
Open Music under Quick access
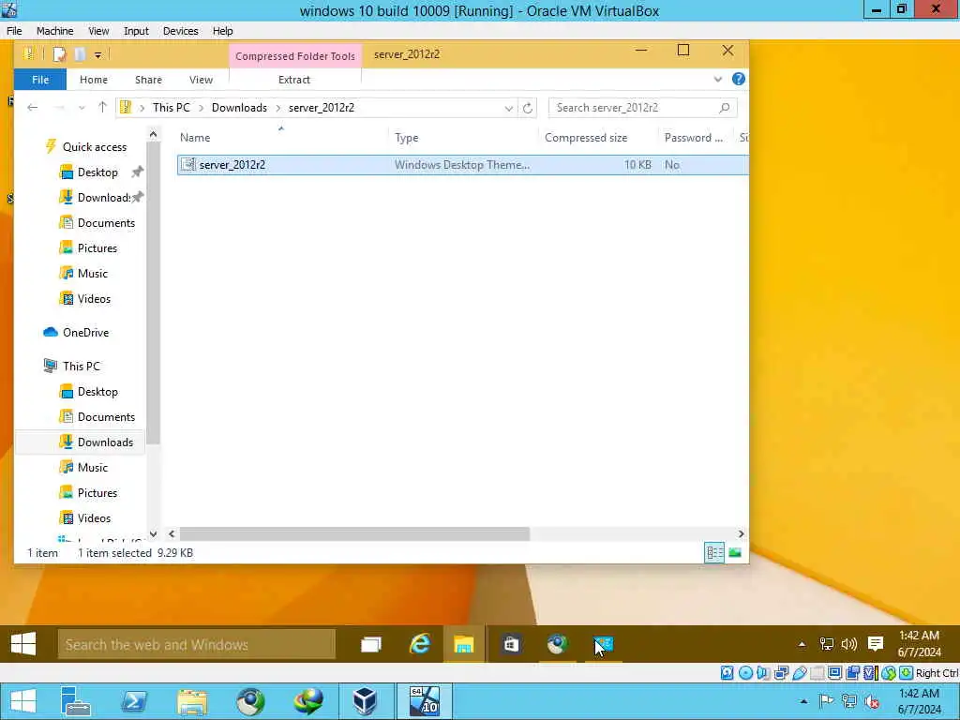[x=92, y=274]
